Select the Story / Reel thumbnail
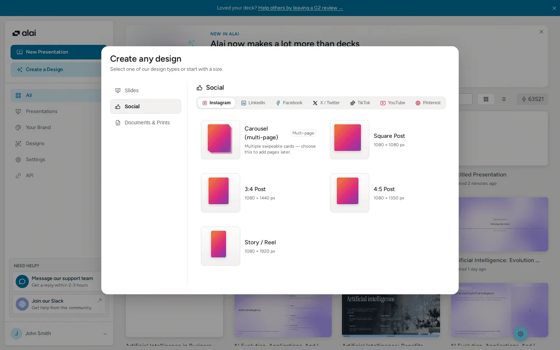The width and height of the screenshot is (560, 350). coord(221,246)
